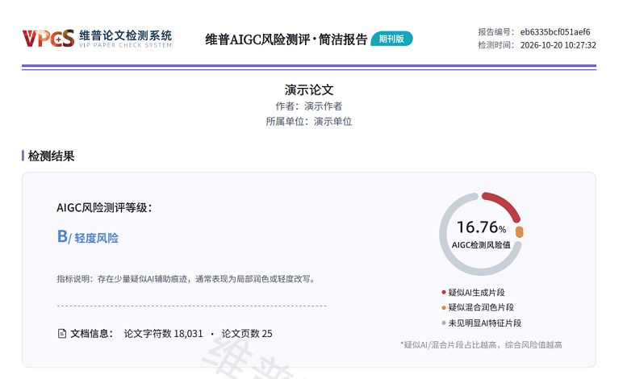This screenshot has height=379, width=627.
Task: Click the orange segment of the ring chart
Action: (519, 232)
